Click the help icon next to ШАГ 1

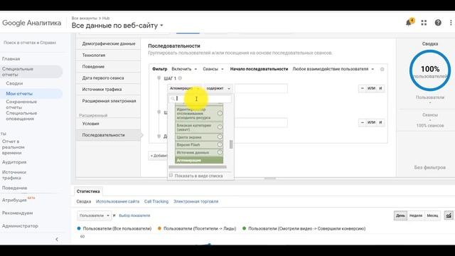coord(180,78)
